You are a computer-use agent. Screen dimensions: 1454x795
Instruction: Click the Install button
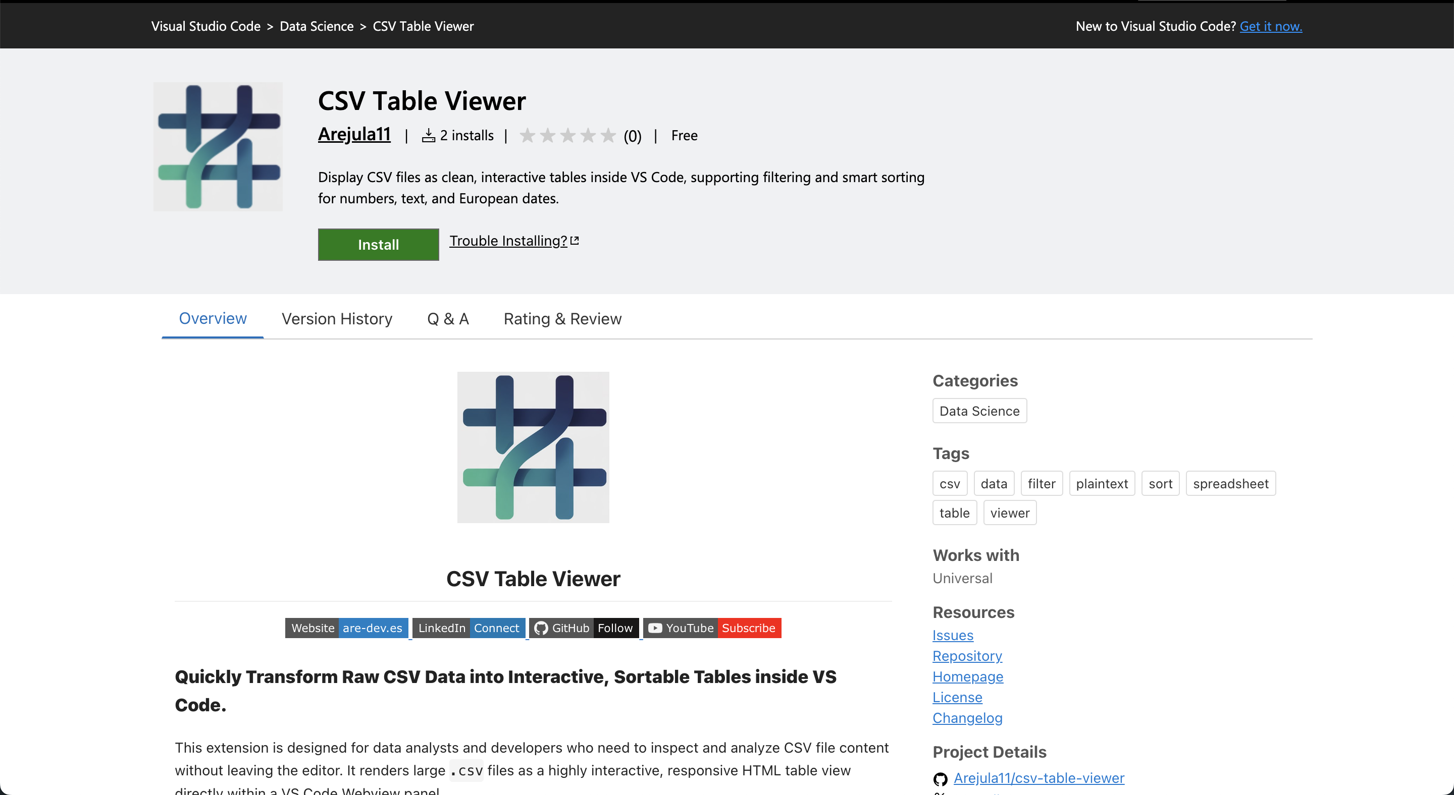(378, 244)
